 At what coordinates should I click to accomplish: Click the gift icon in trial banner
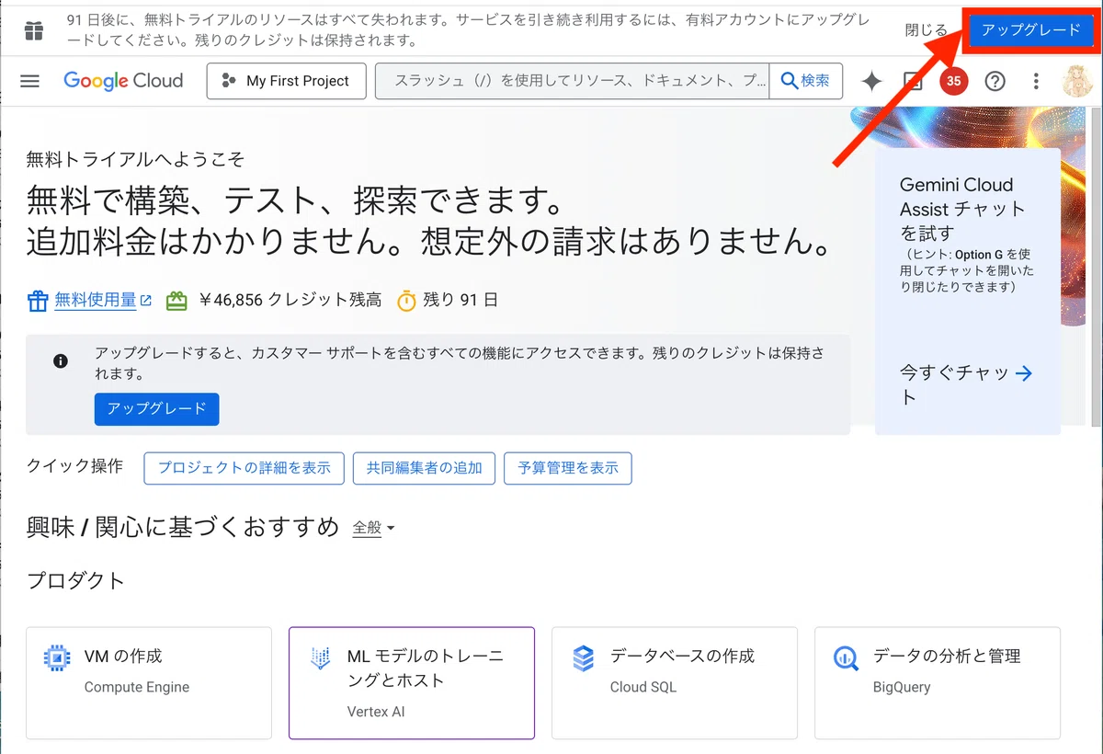[34, 31]
